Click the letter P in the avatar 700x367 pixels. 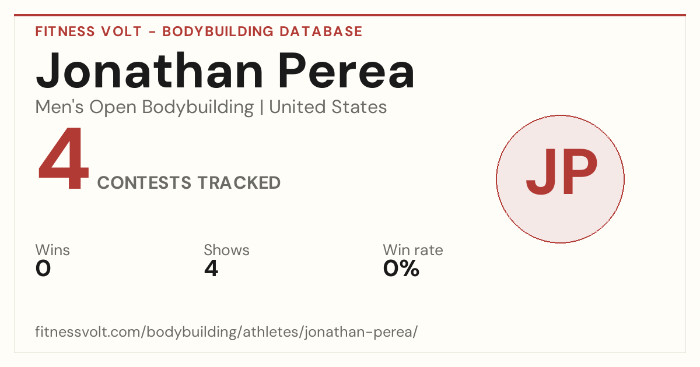tap(579, 174)
